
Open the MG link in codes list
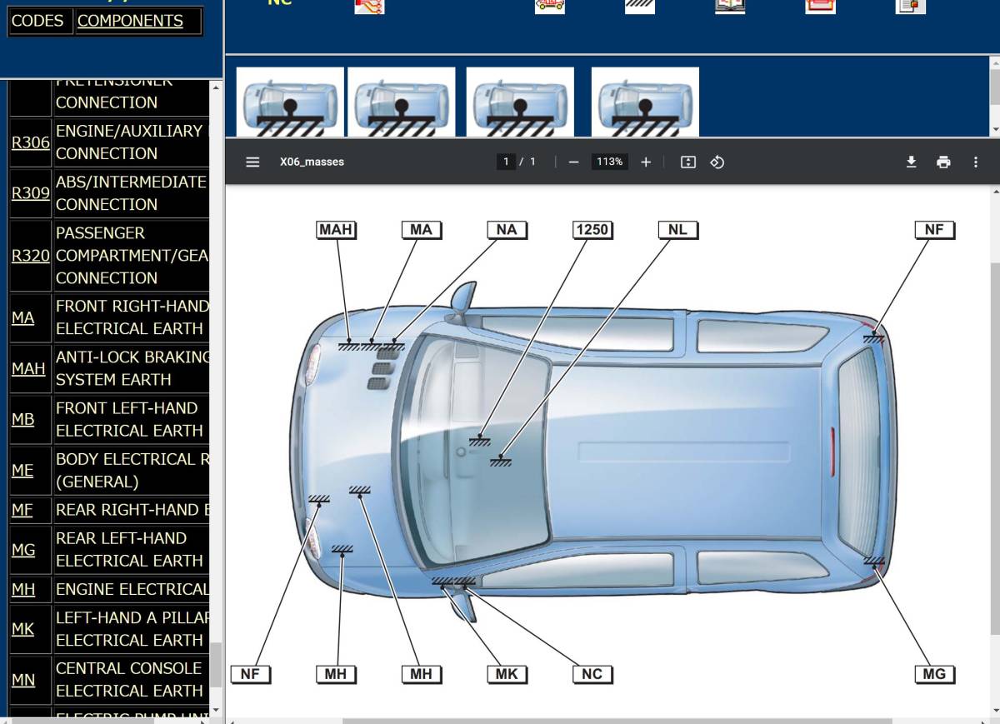23,550
